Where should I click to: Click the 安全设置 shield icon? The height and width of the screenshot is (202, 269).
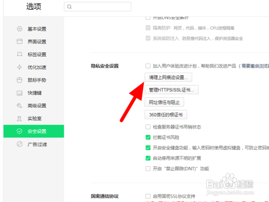pyautogui.click(x=19, y=131)
